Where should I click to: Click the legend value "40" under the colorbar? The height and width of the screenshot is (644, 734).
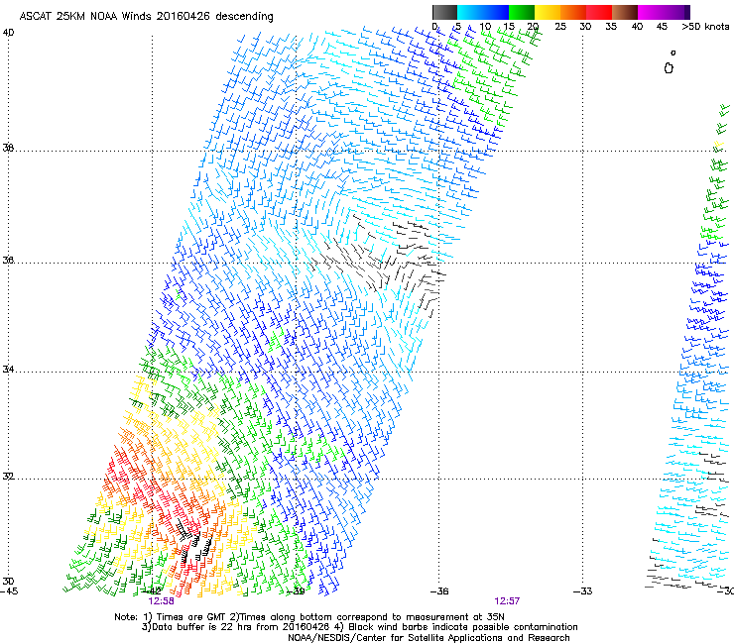637,27
